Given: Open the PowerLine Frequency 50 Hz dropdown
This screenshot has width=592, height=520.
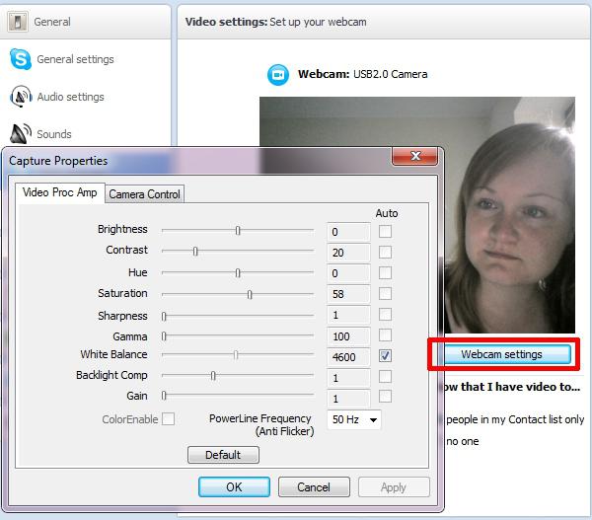Looking at the screenshot, I should coord(354,419).
